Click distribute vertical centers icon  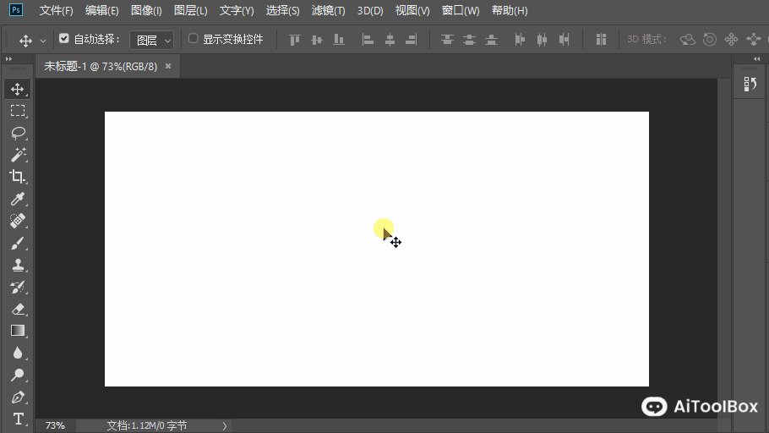(x=469, y=40)
